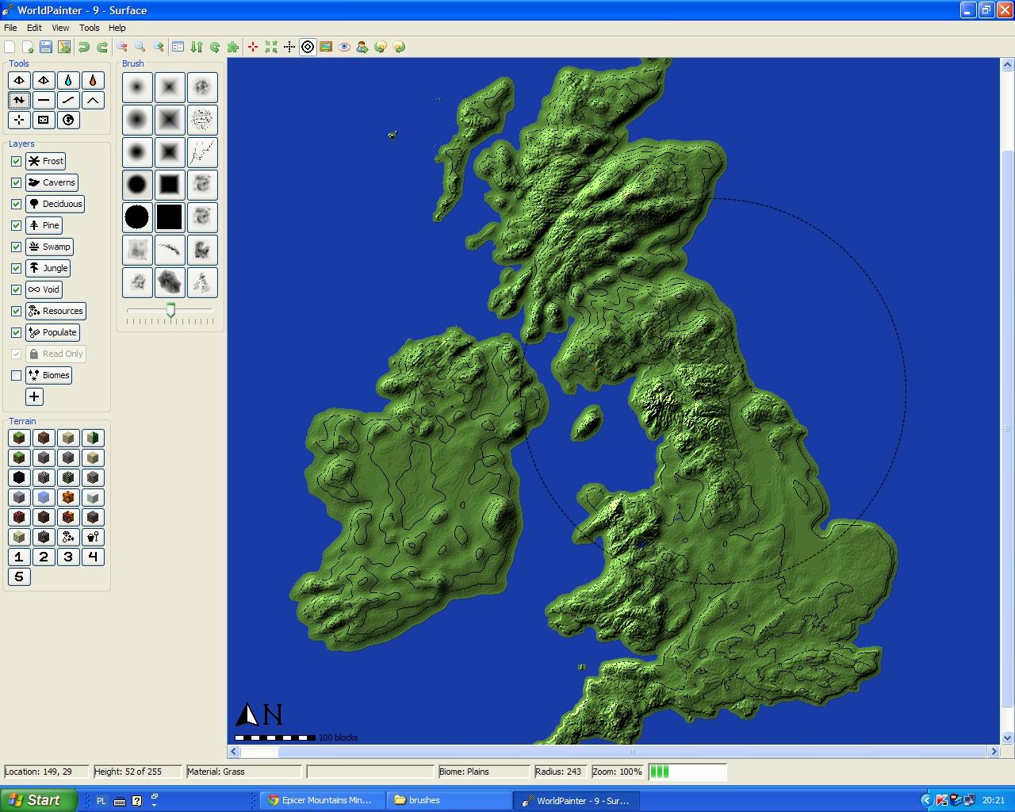1015x812 pixels.
Task: Select the large solid circle brush
Action: 137,216
